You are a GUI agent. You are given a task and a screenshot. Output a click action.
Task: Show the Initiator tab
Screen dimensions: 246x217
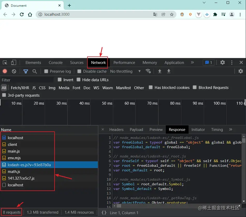tap(198, 130)
